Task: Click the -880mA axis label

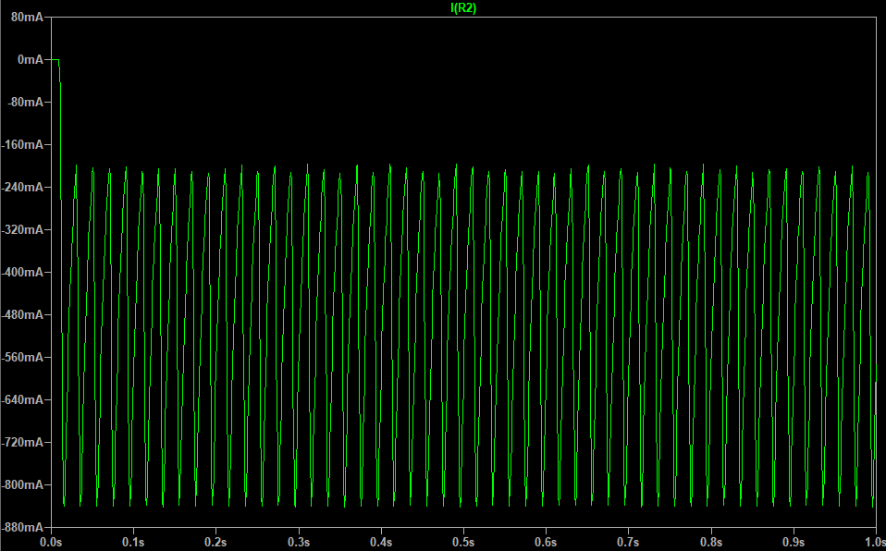Action: point(22,527)
